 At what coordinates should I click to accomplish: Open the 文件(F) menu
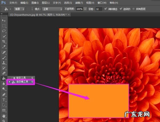point(13,3)
